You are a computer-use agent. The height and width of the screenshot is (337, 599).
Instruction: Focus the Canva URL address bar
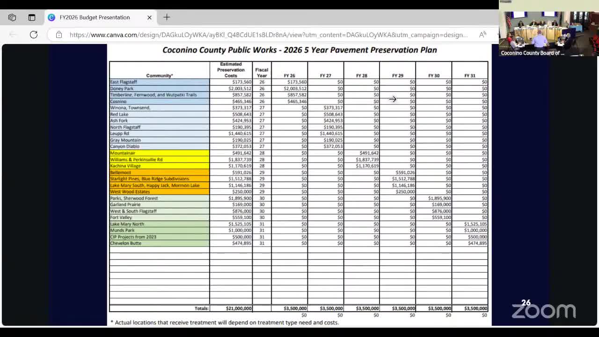point(268,35)
